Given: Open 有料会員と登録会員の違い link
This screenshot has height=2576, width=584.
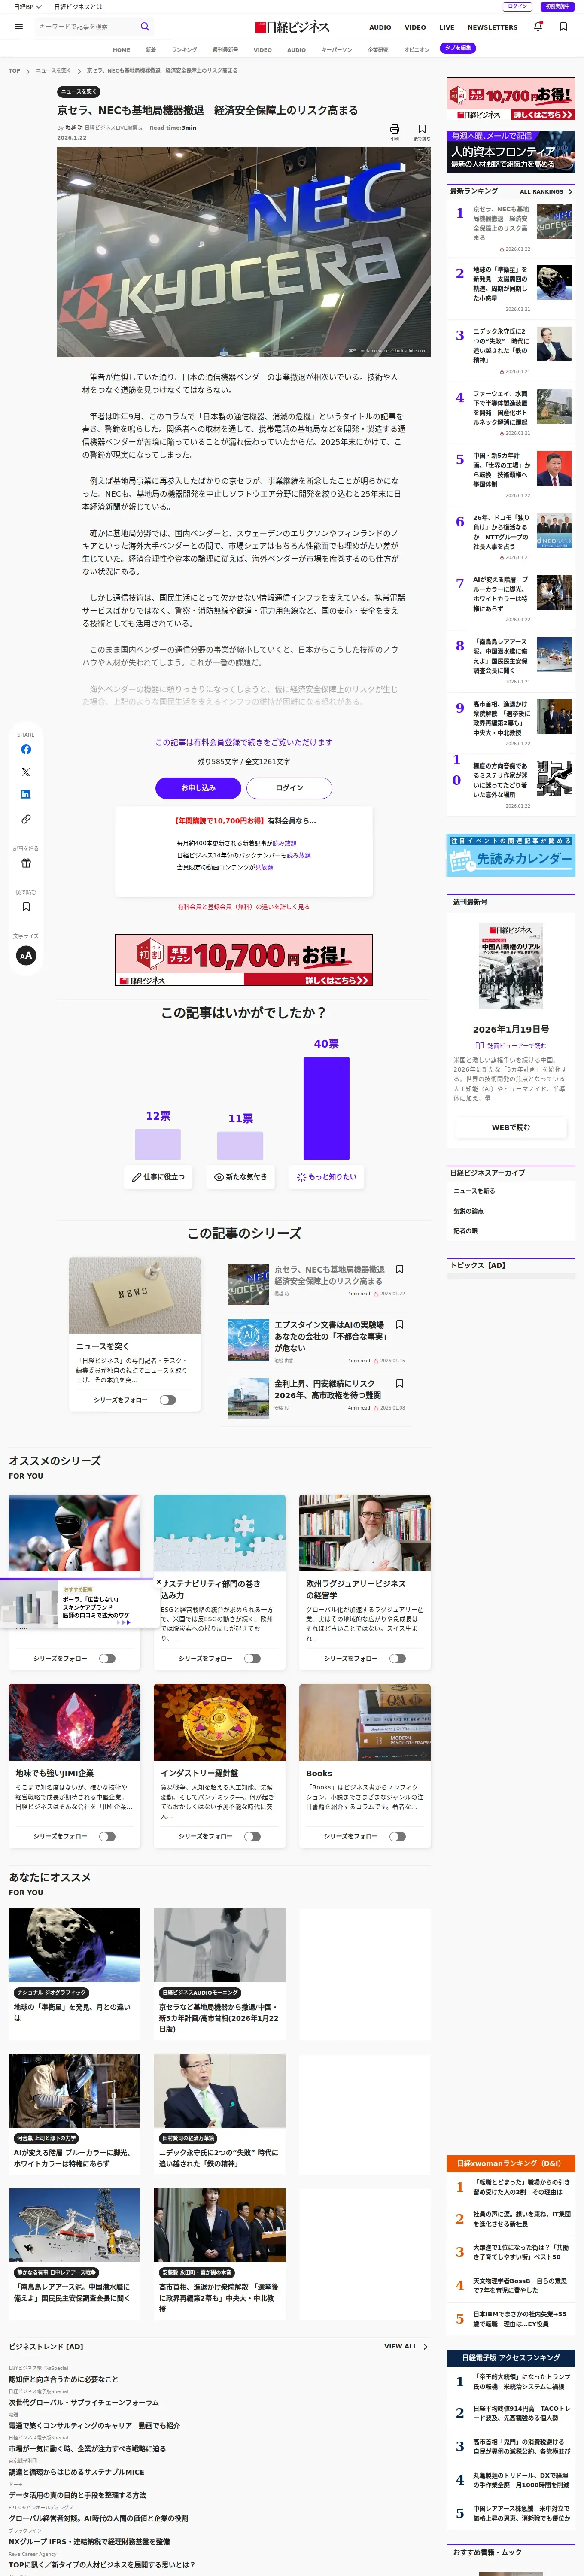Looking at the screenshot, I should pyautogui.click(x=244, y=907).
